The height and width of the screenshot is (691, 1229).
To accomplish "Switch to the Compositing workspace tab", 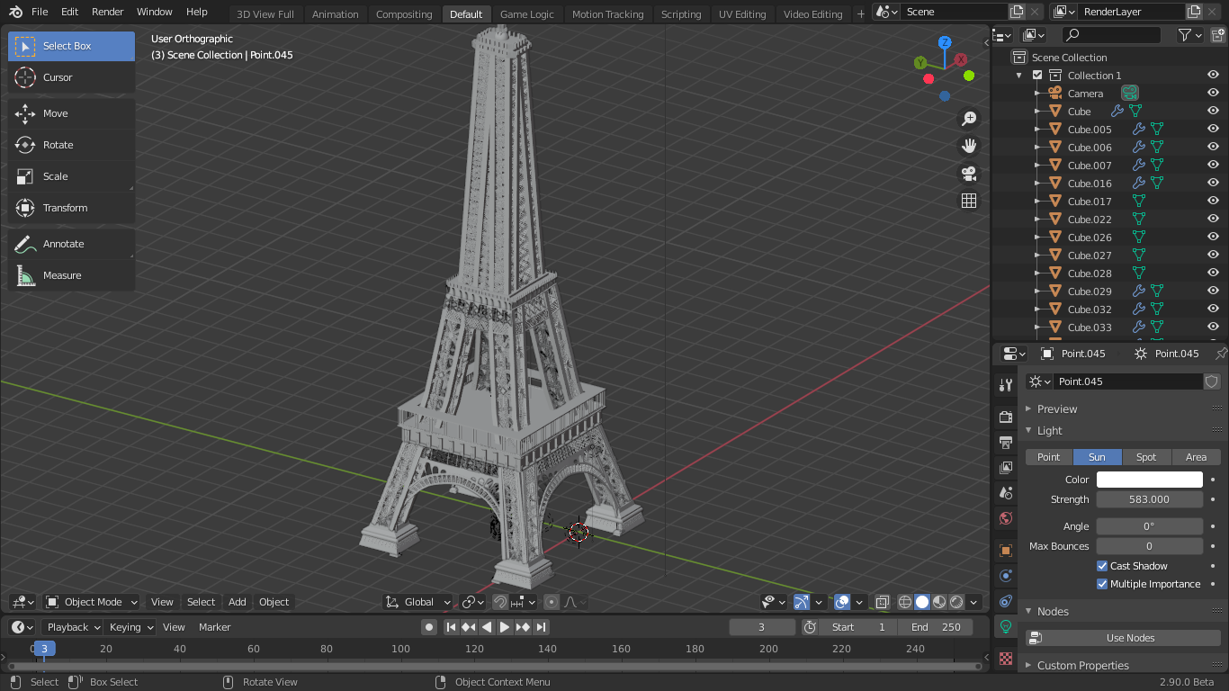I will tap(404, 14).
